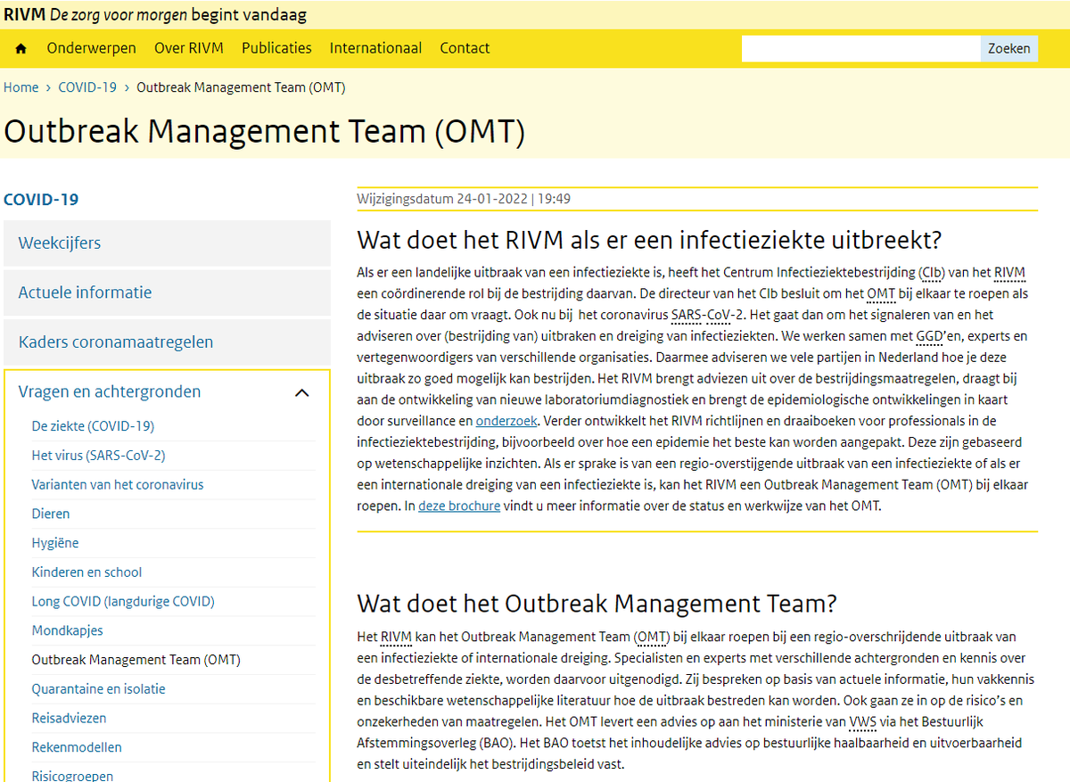Go to the Internationaal section
This screenshot has width=1070, height=782.
coord(375,48)
